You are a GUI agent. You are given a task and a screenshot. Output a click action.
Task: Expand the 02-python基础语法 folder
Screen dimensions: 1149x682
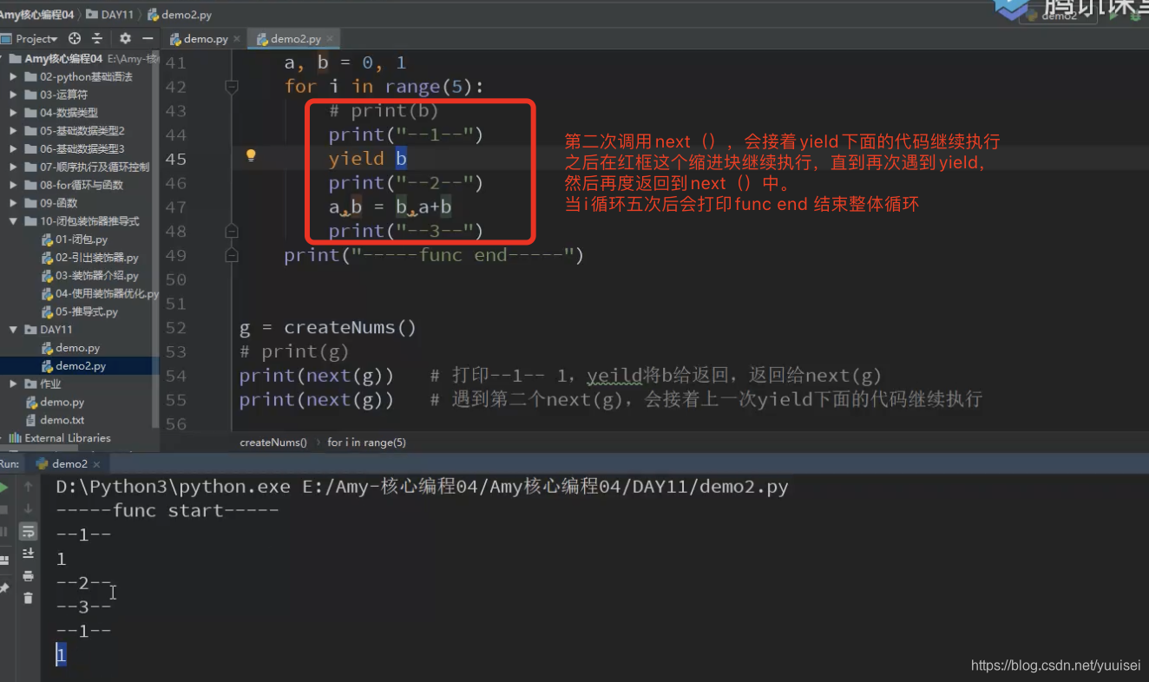pos(13,77)
